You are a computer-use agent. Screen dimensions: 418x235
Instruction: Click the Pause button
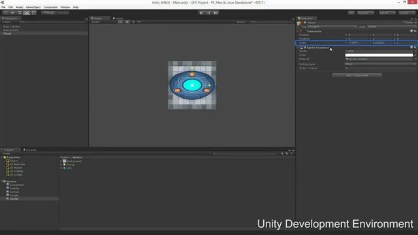(x=208, y=13)
